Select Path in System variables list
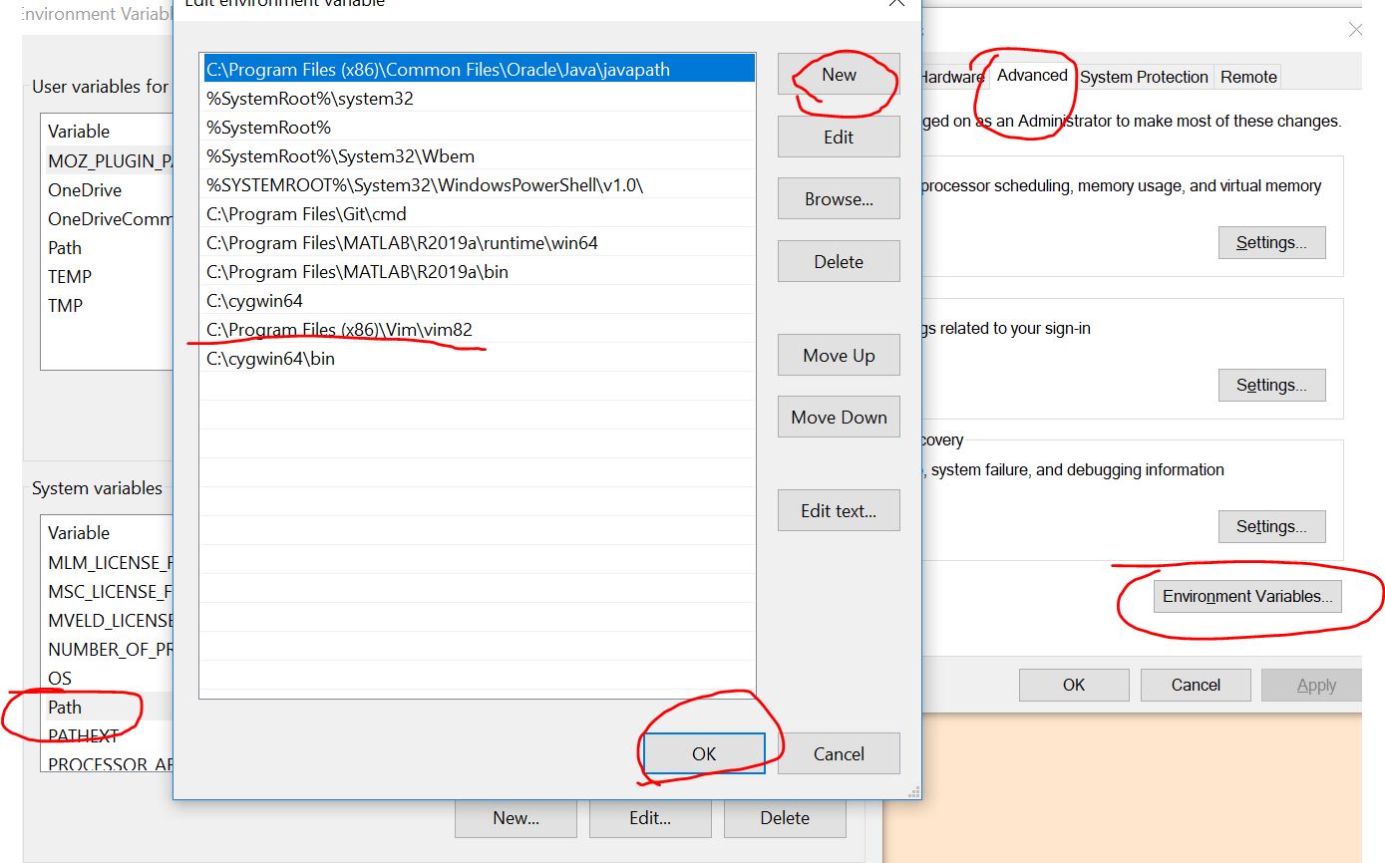This screenshot has width=1385, height=863. point(65,708)
